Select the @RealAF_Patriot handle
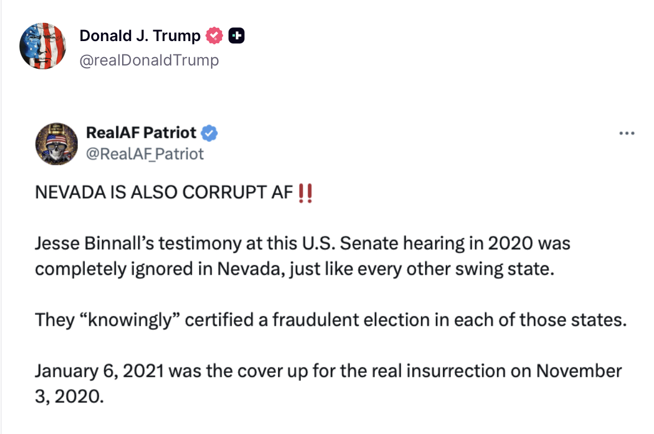This screenshot has height=434, width=654. 145,153
